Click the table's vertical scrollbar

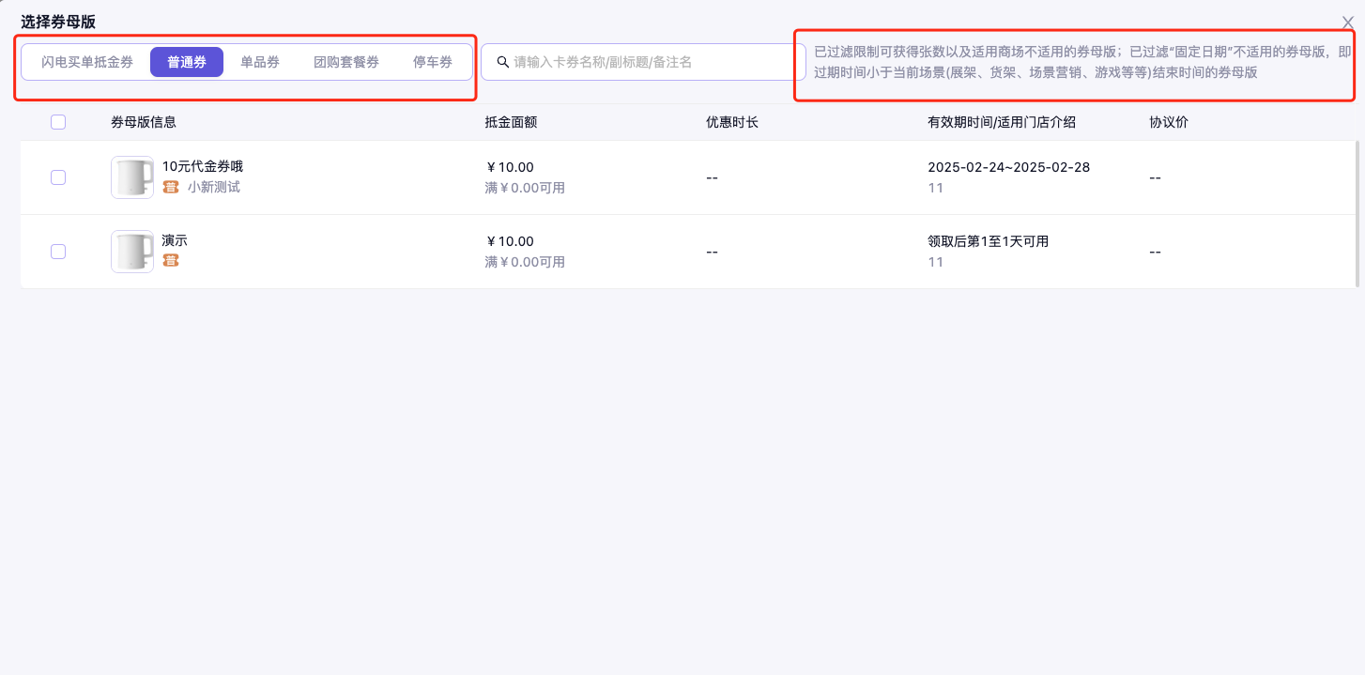tap(1357, 214)
